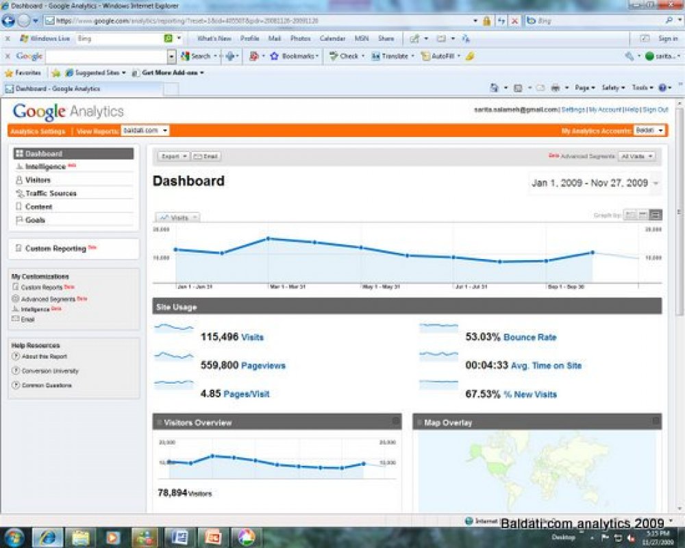Viewport: 685px width, 548px height.
Task: Switch to the Dashboard - Google Analytics tab
Action: tap(83, 89)
